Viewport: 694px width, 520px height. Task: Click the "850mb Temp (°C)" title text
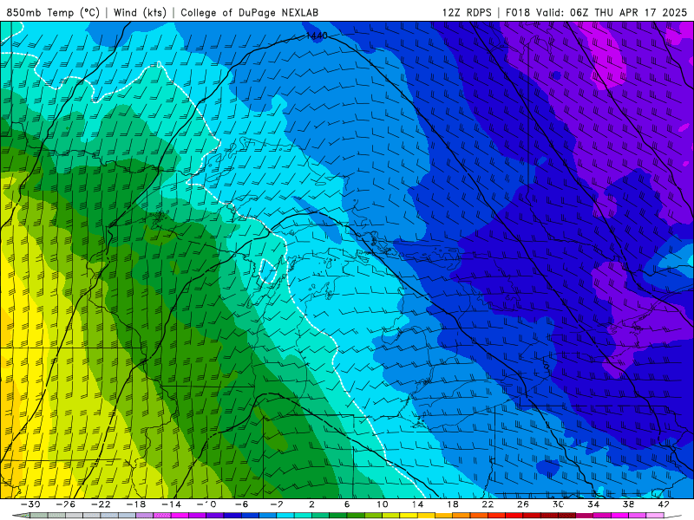[x=53, y=12]
